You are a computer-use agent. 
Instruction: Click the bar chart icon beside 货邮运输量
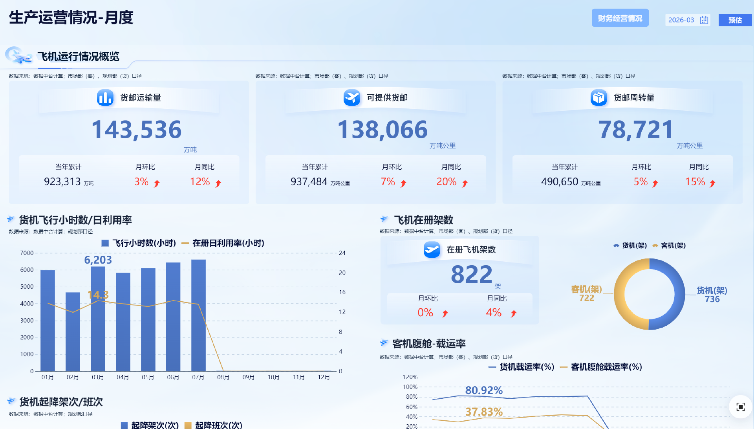point(105,97)
